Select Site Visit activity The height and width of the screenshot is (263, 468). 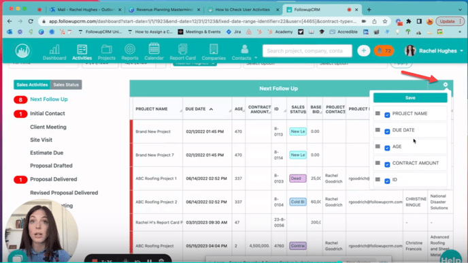(x=41, y=140)
